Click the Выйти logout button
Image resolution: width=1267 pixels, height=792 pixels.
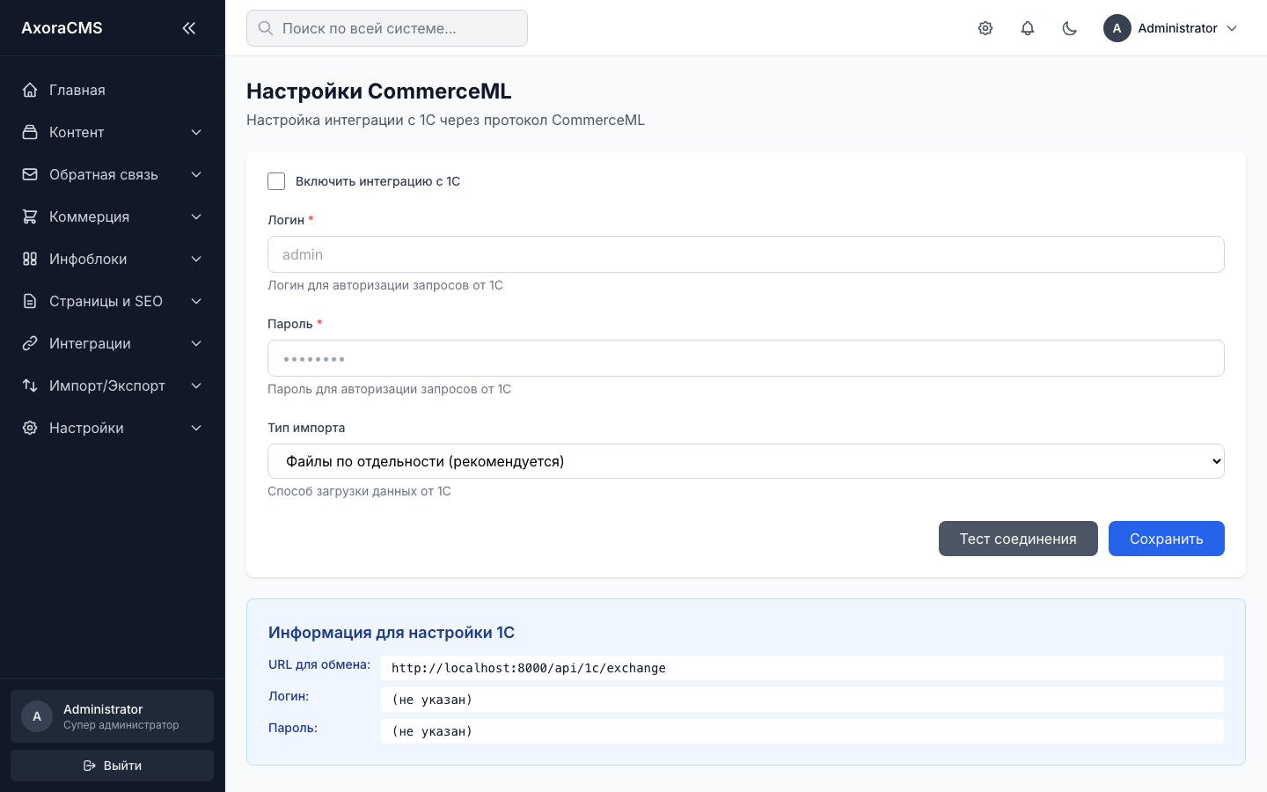113,766
